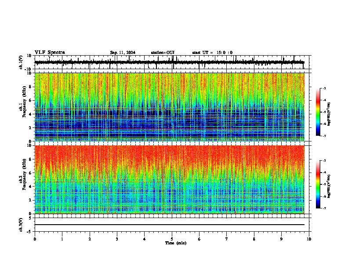Click the ch.2 spectrogram color scale bar
Screen dimensions: 348x268
point(318,184)
